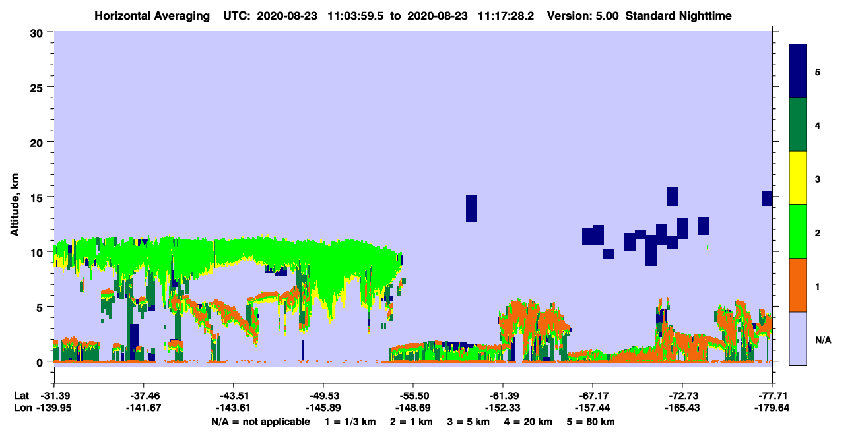Screen dimensions: 858x440
Task: Click the longitude label '-179.64'
Action: pos(772,408)
